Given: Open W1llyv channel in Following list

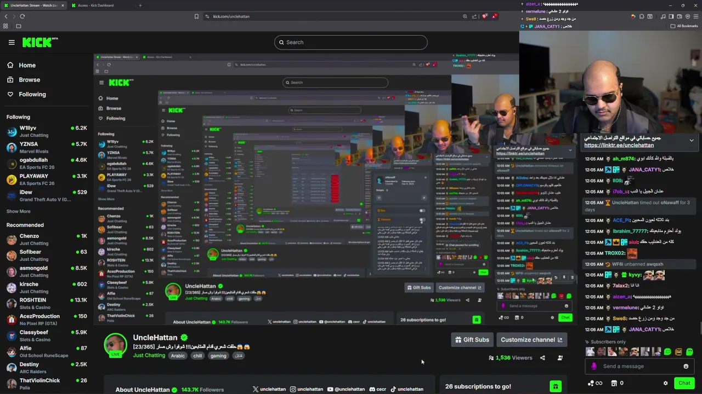Looking at the screenshot, I should pyautogui.click(x=47, y=131).
